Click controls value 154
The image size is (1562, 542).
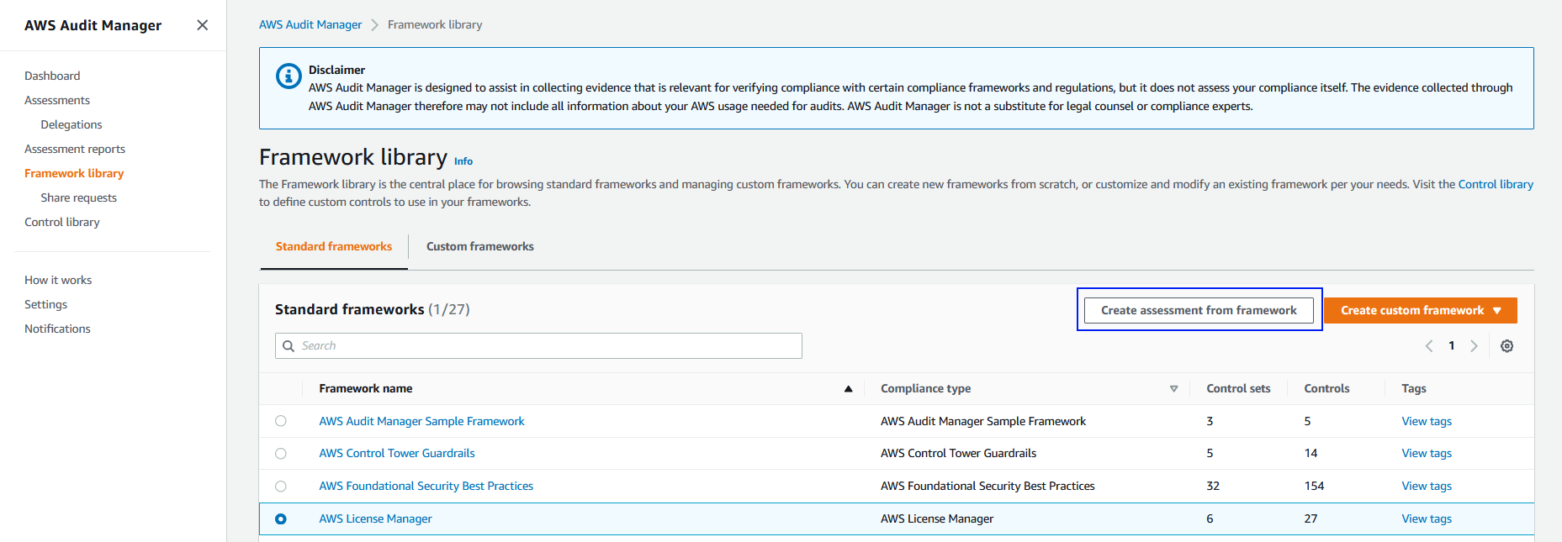pos(1314,486)
